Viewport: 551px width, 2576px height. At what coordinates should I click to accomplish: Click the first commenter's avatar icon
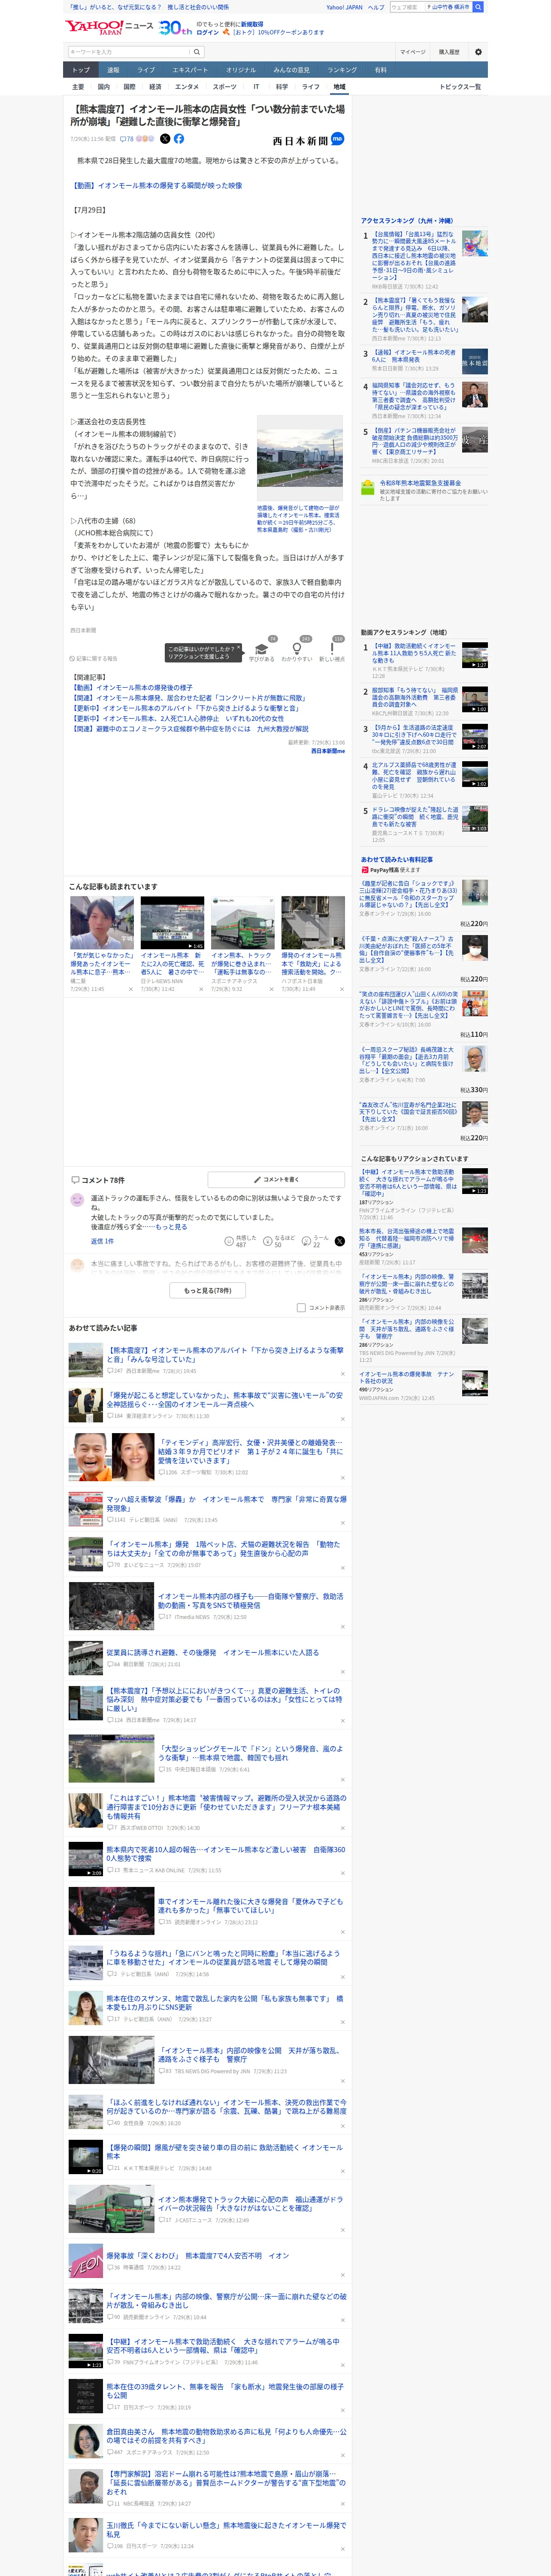[77, 1200]
